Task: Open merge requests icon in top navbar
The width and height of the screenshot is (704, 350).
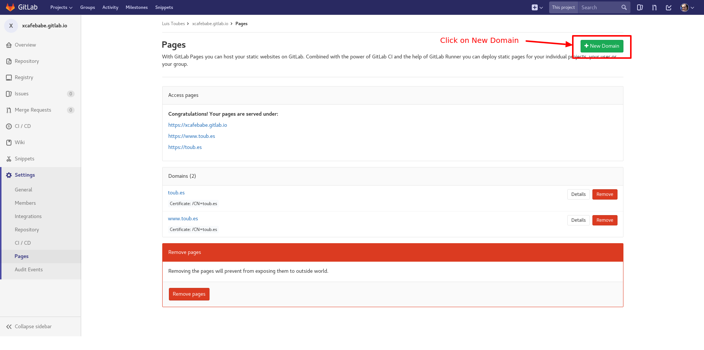Action: tap(654, 7)
